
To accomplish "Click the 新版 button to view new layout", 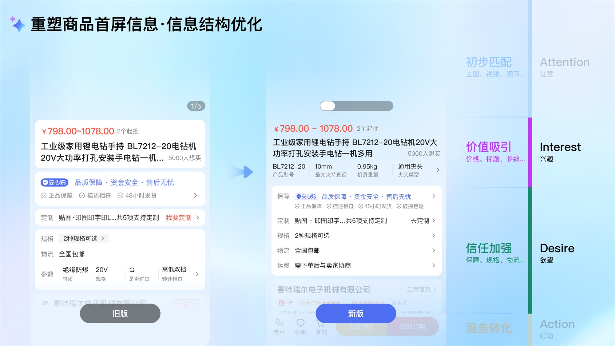I will (x=355, y=313).
